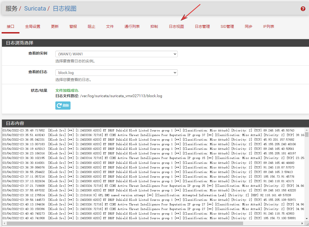Switch to the 接口 tab

[x=11, y=26]
